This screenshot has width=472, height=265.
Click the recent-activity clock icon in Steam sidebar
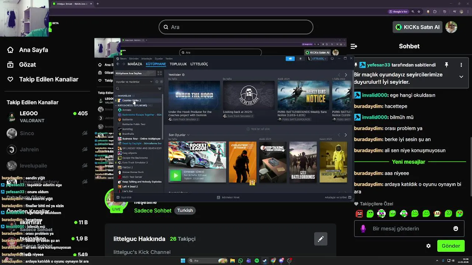click(157, 82)
